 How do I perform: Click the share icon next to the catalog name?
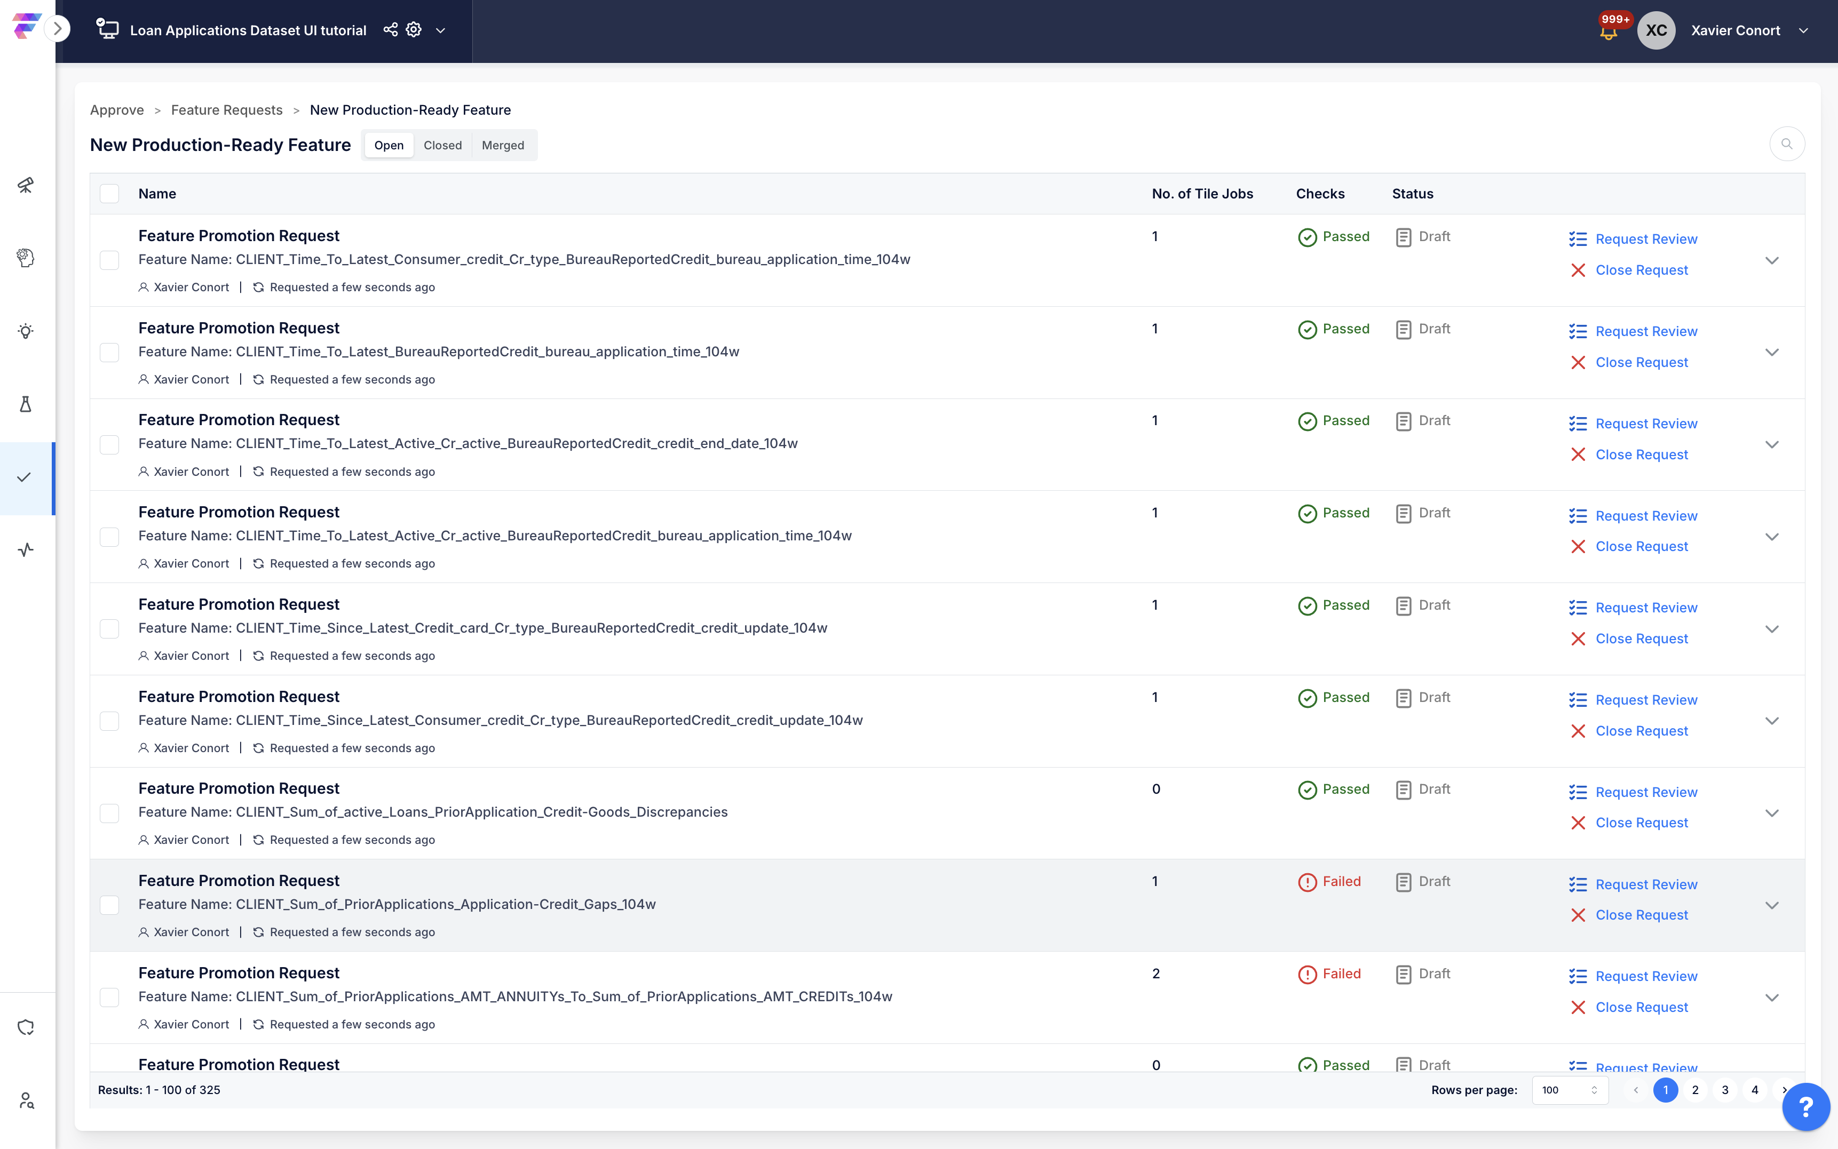click(x=390, y=30)
